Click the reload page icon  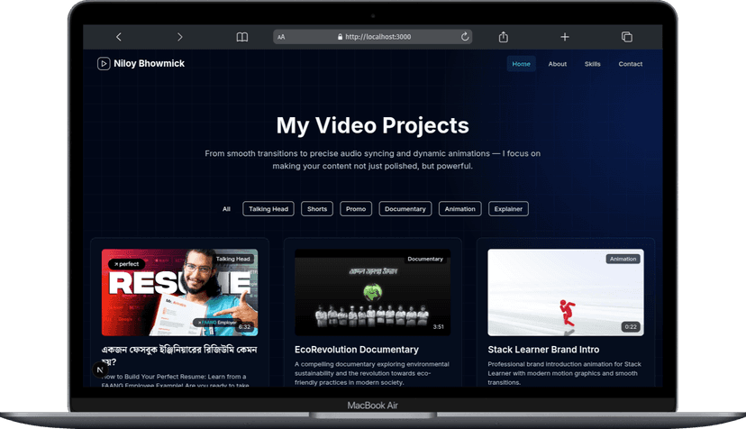(465, 37)
